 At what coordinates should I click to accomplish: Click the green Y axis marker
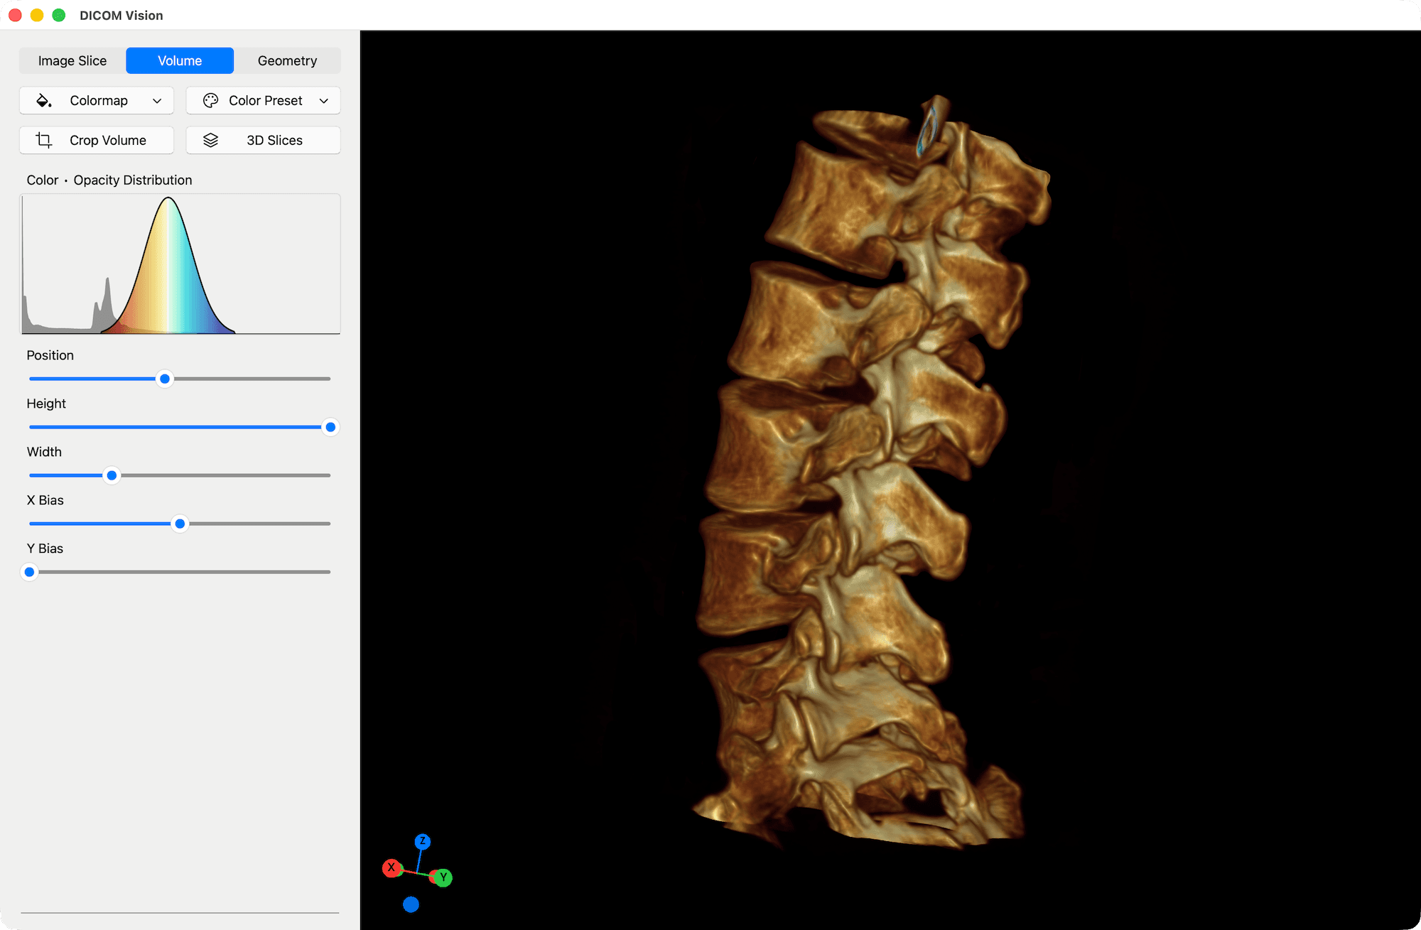pos(443,877)
